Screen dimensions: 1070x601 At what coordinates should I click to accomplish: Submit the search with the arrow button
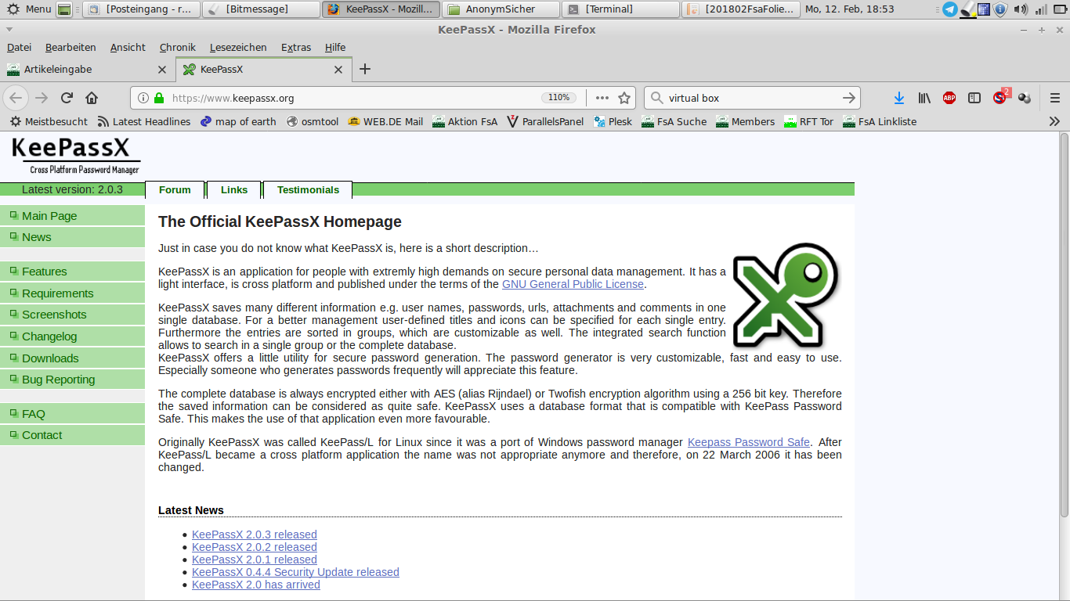pyautogui.click(x=848, y=98)
